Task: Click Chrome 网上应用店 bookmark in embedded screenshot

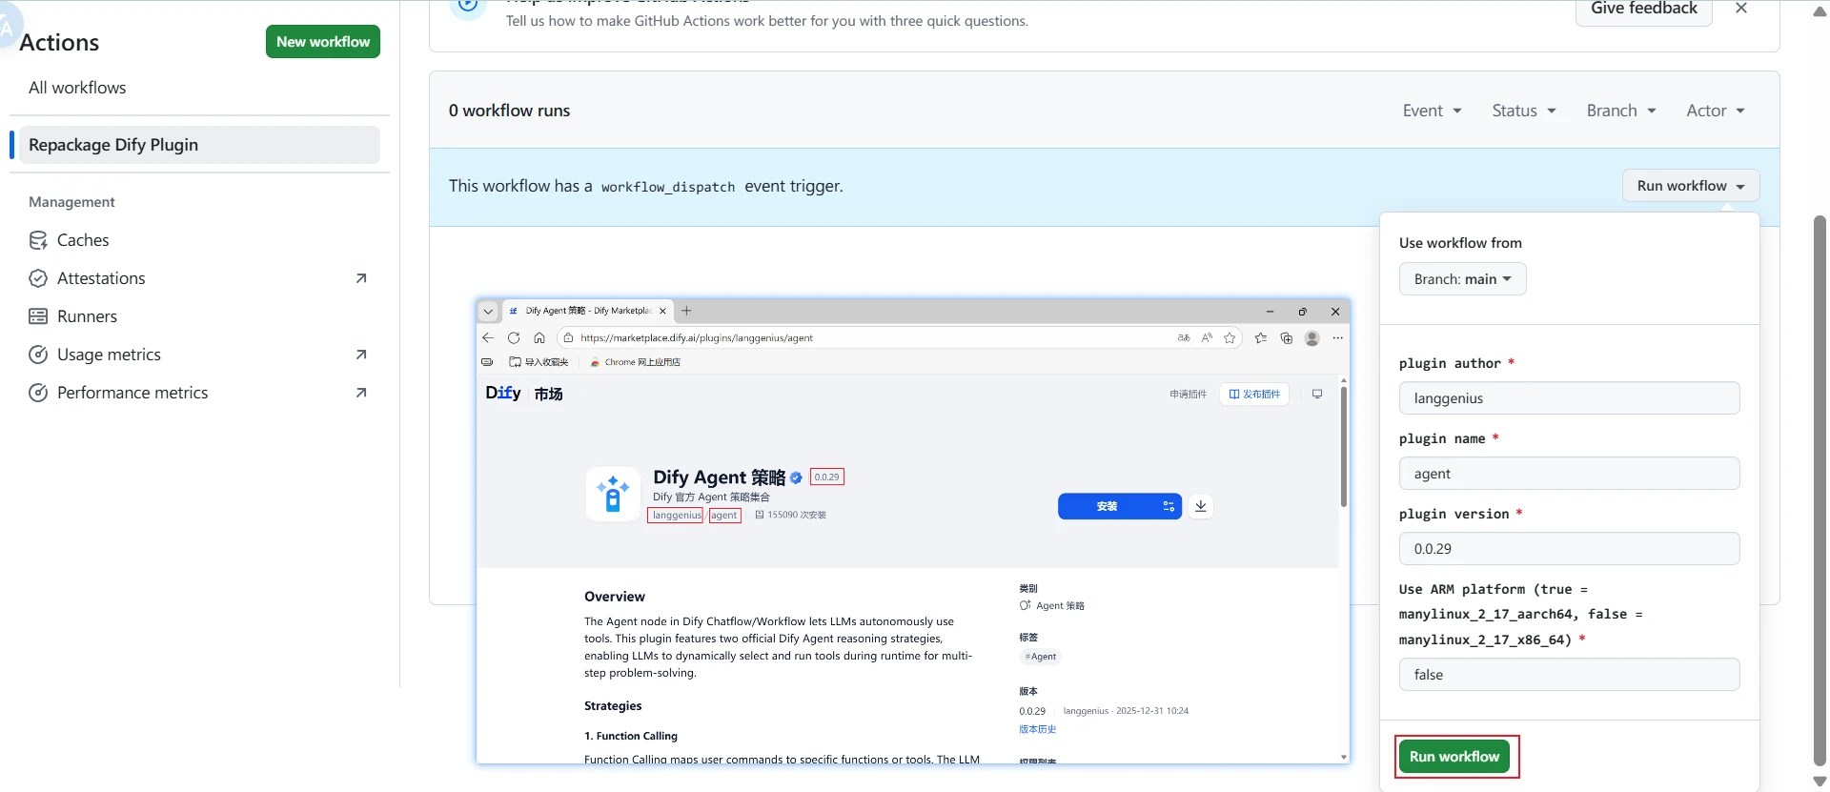Action: point(636,362)
